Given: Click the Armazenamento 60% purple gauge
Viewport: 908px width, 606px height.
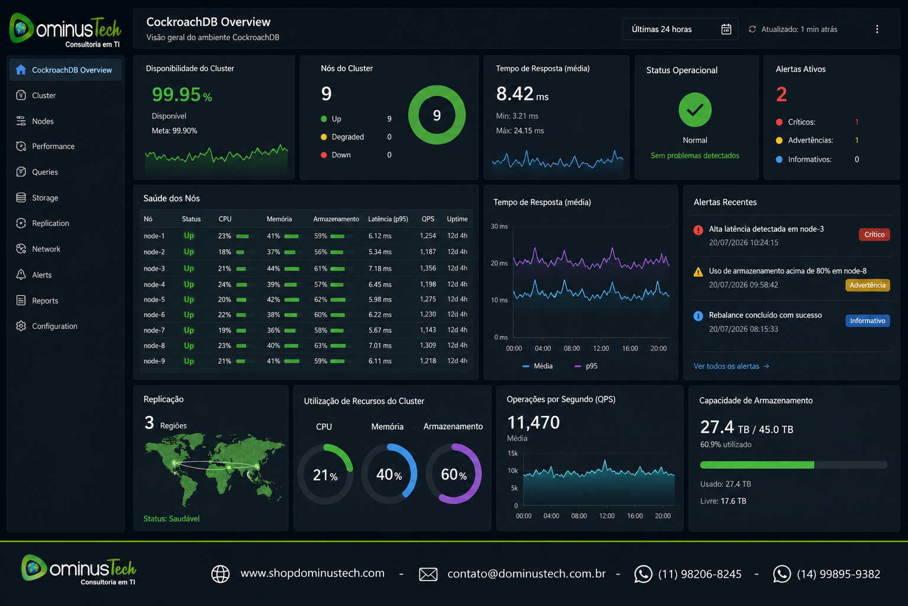Looking at the screenshot, I should [x=454, y=474].
